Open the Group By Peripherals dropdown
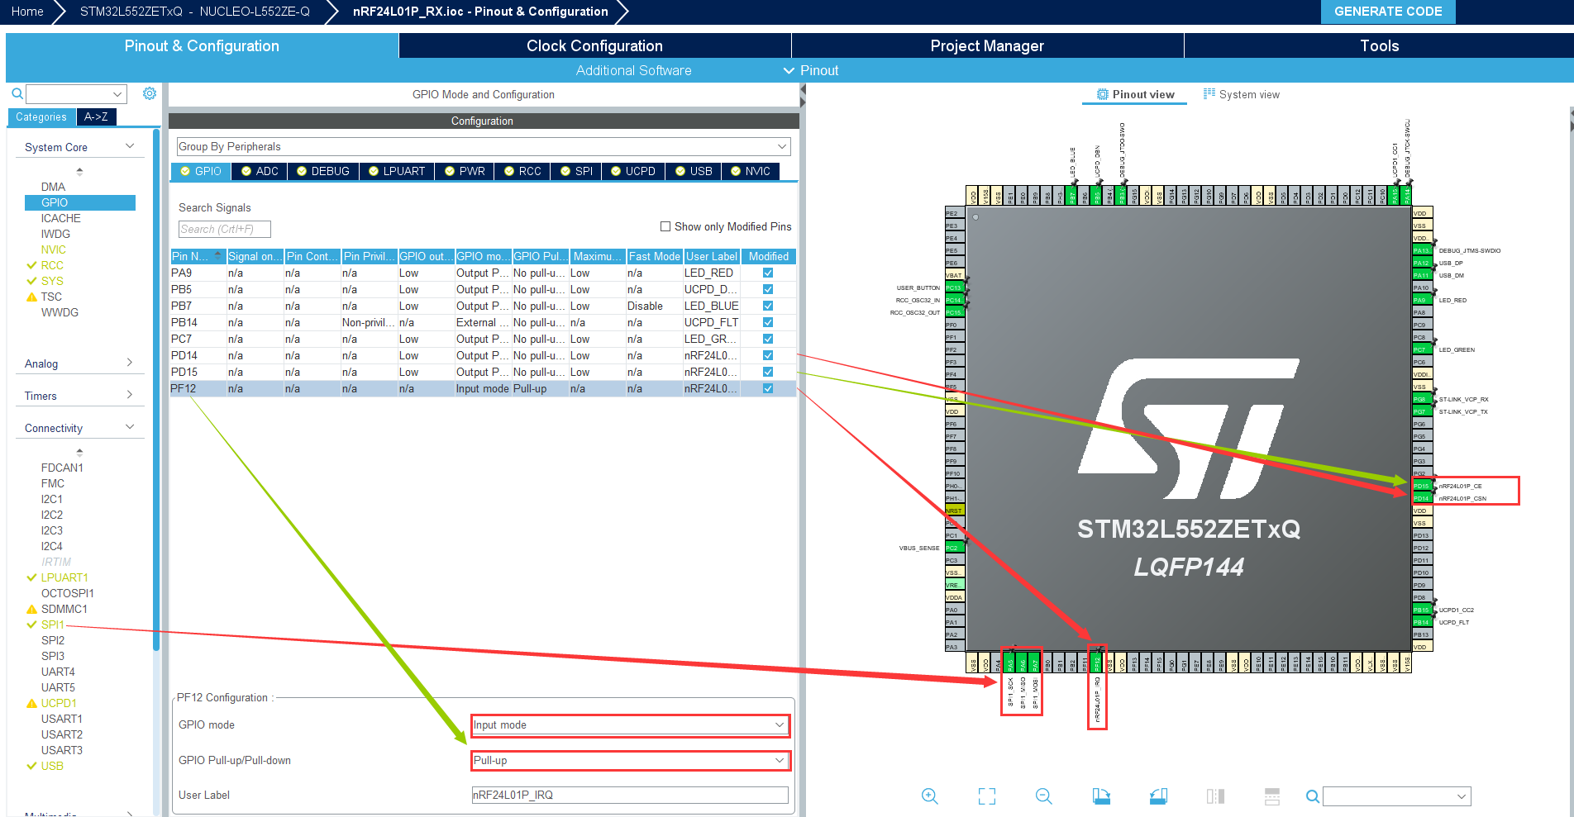Image resolution: width=1574 pixels, height=817 pixels. click(x=484, y=146)
